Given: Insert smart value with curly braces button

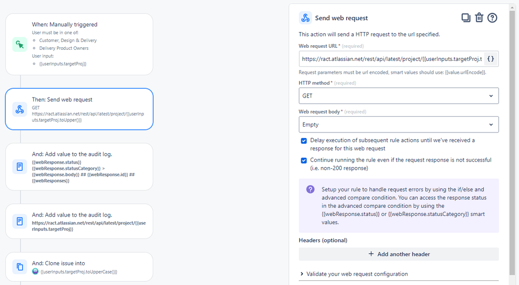Looking at the screenshot, I should 490,59.
